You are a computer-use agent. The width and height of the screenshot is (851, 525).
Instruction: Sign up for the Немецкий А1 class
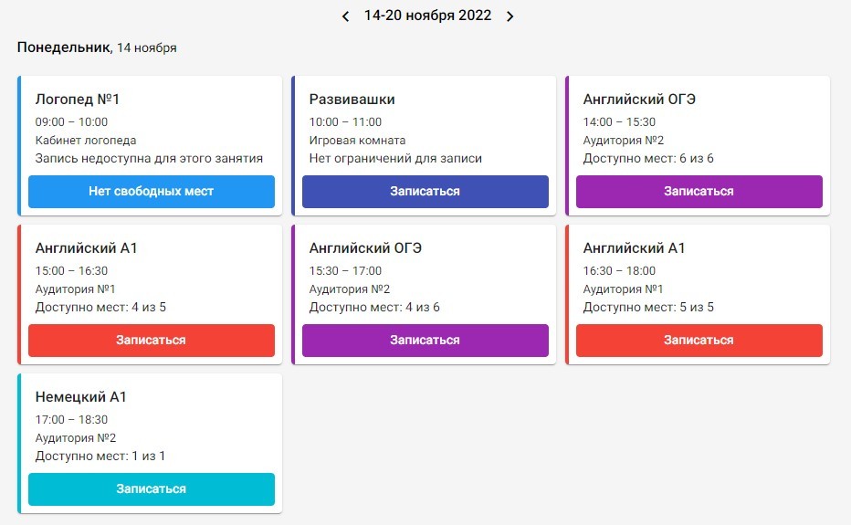click(152, 489)
